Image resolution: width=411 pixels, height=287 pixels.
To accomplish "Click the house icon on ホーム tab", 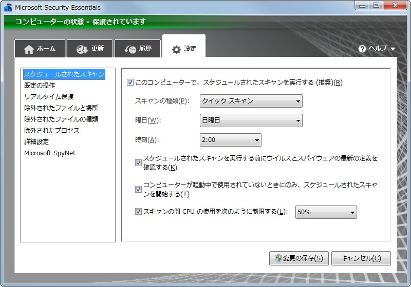I will click(x=29, y=49).
